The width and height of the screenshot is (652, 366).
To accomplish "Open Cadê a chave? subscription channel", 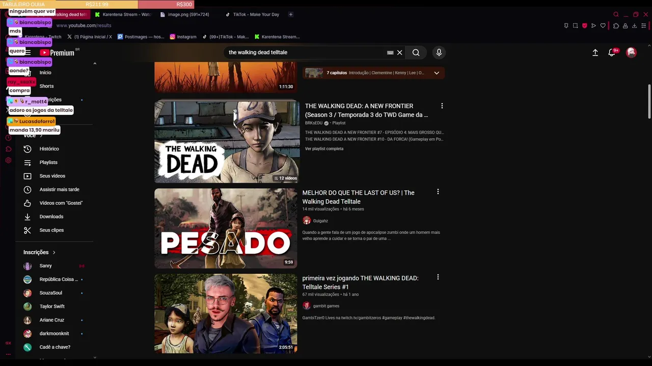I will [x=55, y=347].
